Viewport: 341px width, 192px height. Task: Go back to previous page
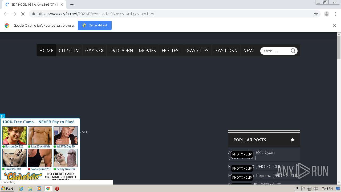[6, 14]
